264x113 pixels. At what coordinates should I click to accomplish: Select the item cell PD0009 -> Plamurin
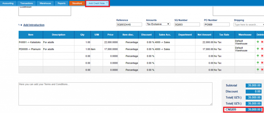(31, 49)
